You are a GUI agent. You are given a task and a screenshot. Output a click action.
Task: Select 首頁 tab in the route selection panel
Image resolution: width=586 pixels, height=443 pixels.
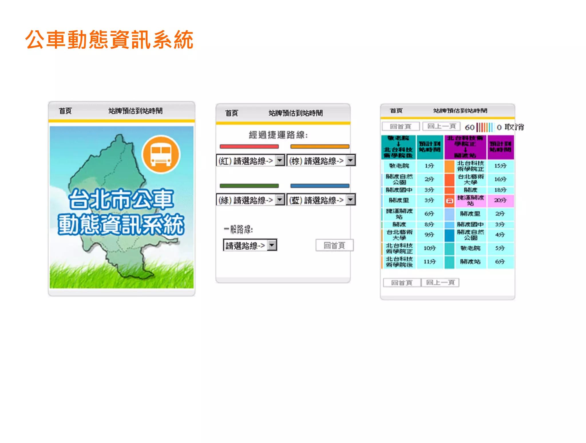tap(232, 113)
